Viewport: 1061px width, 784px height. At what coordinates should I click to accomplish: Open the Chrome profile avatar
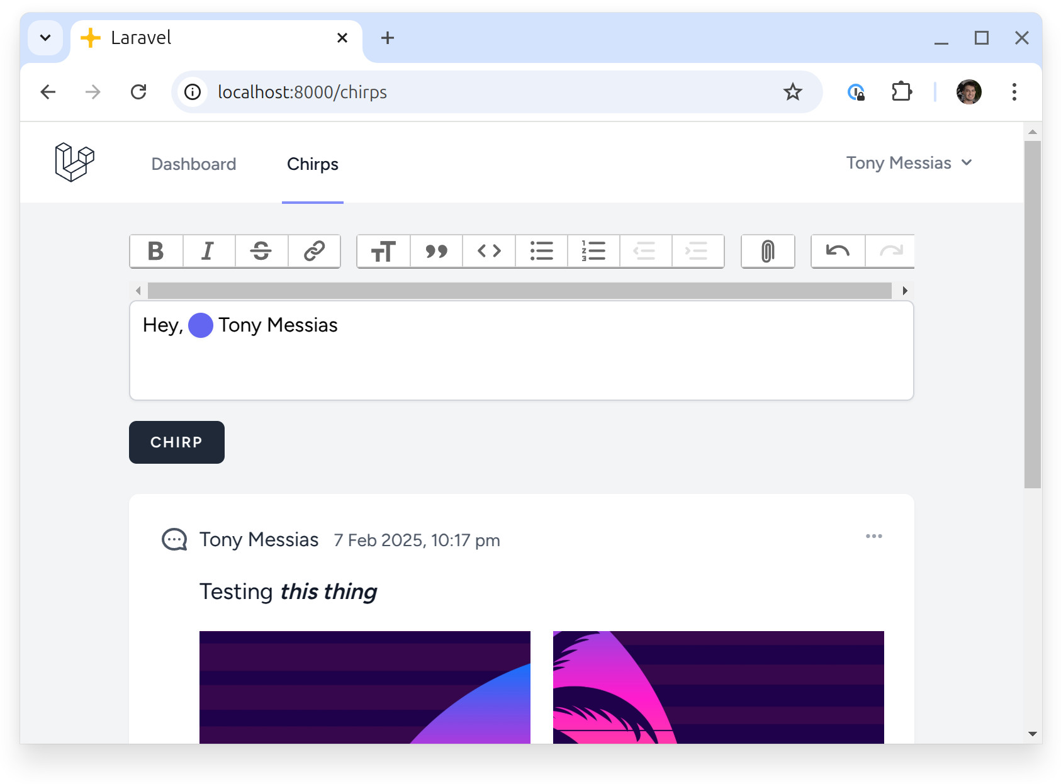click(x=968, y=92)
